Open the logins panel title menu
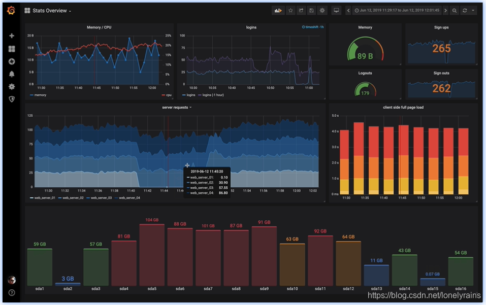 click(251, 27)
